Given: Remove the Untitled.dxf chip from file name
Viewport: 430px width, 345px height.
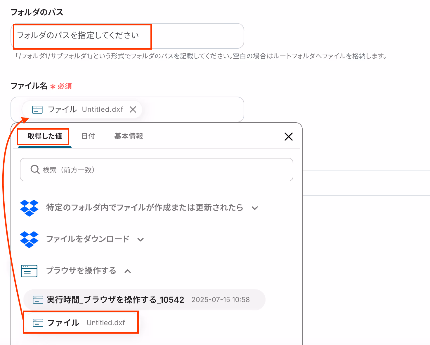Looking at the screenshot, I should tap(133, 109).
